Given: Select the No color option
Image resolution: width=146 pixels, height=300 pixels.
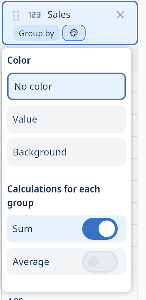Looking at the screenshot, I should pyautogui.click(x=67, y=86).
